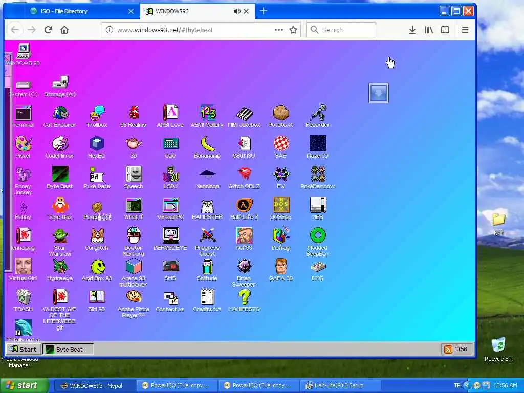Open Recycle Bin on XP desktop
Viewport: 524px width, 393px height.
click(x=498, y=349)
